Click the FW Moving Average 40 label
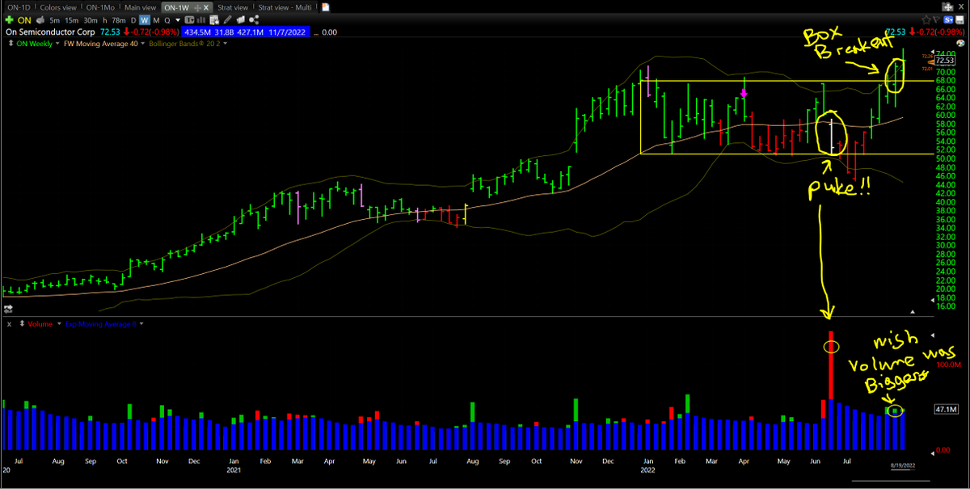 pyautogui.click(x=101, y=44)
